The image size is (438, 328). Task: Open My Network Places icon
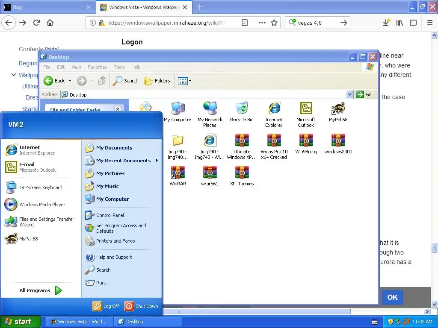(210, 114)
